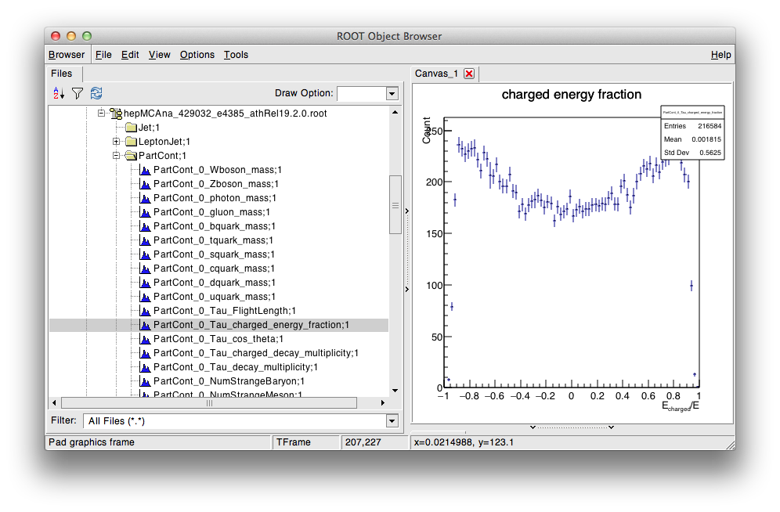Close the Canvas_1 tab
This screenshot has width=780, height=512.
tap(469, 74)
